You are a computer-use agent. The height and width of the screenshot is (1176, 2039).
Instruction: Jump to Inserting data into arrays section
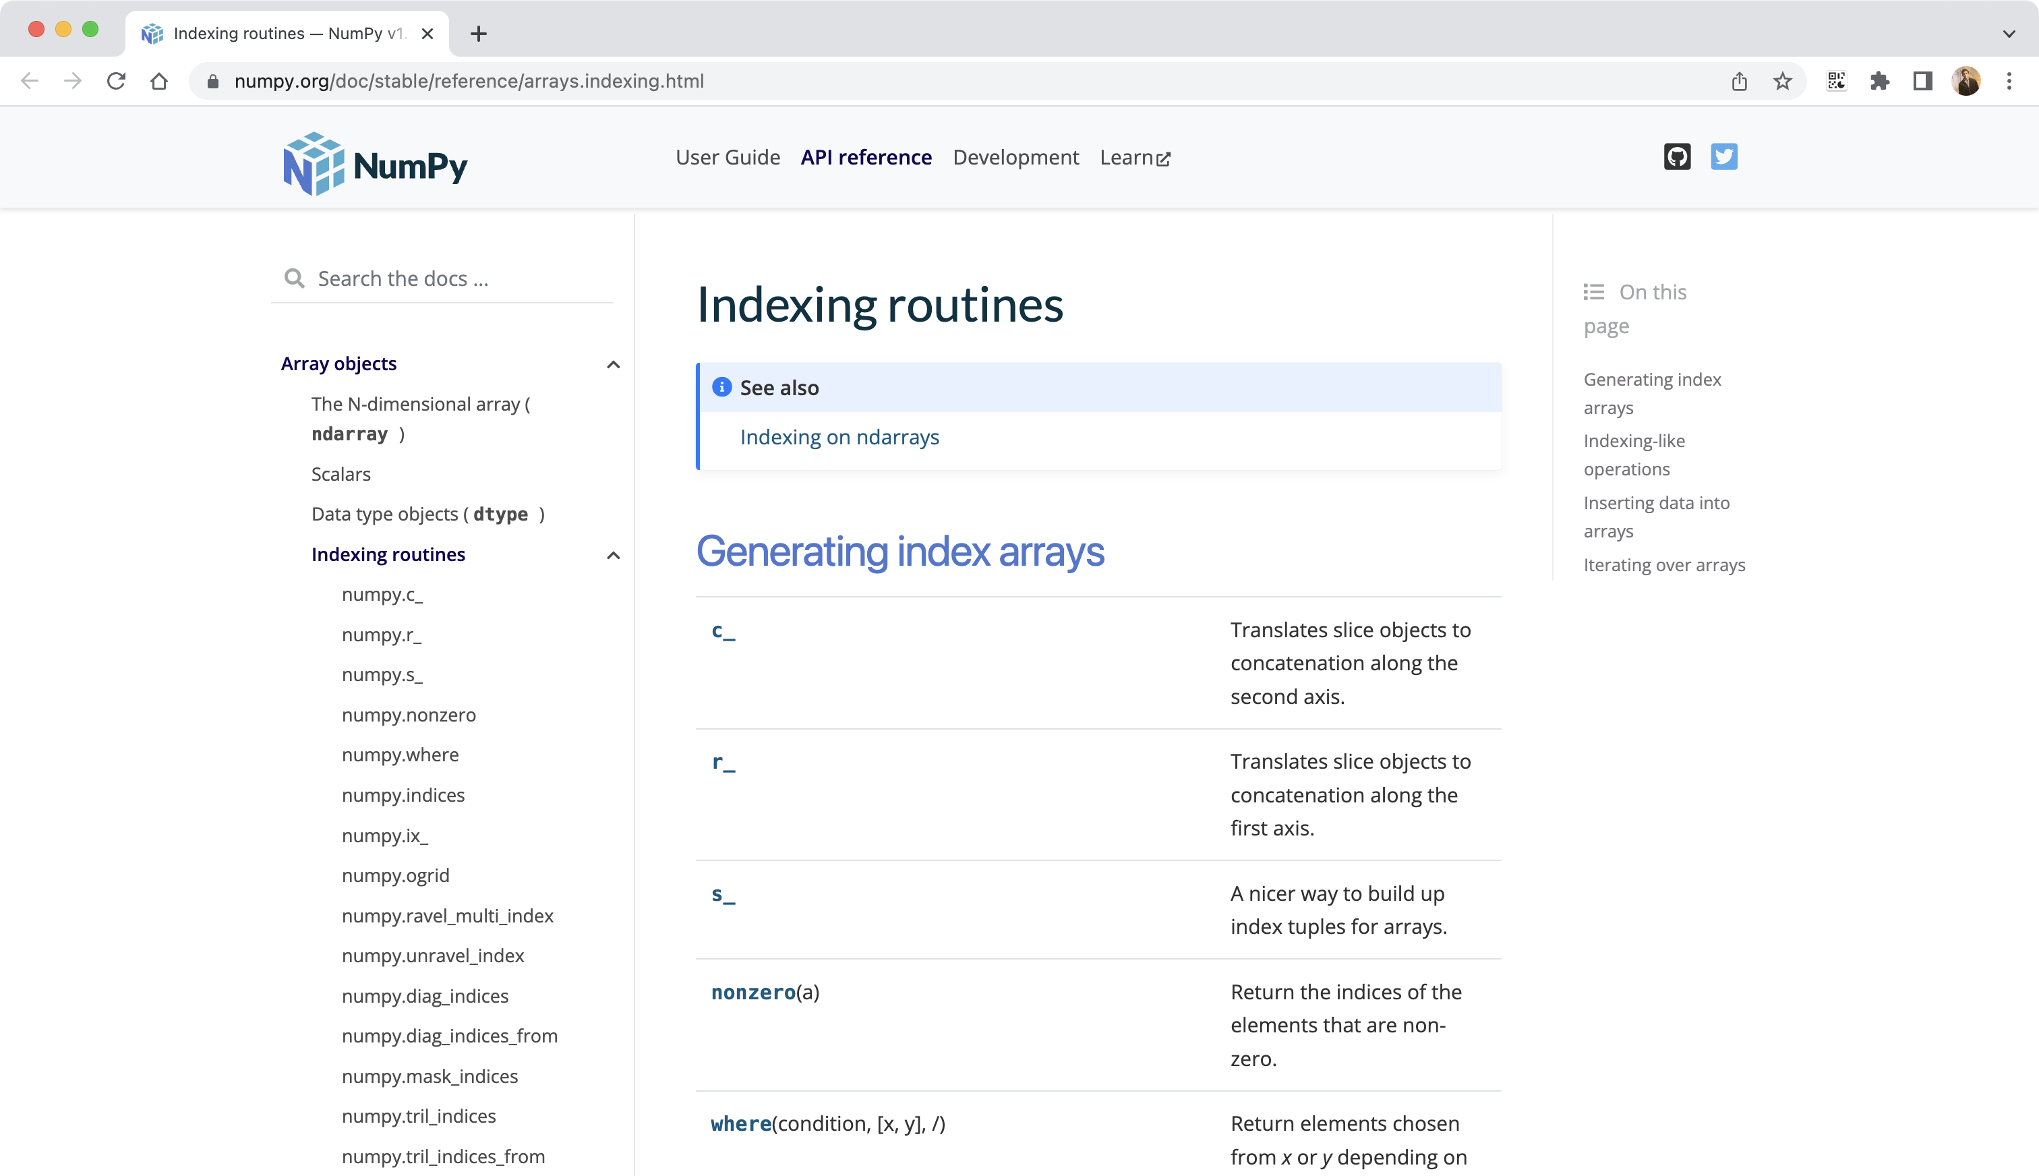[1655, 517]
